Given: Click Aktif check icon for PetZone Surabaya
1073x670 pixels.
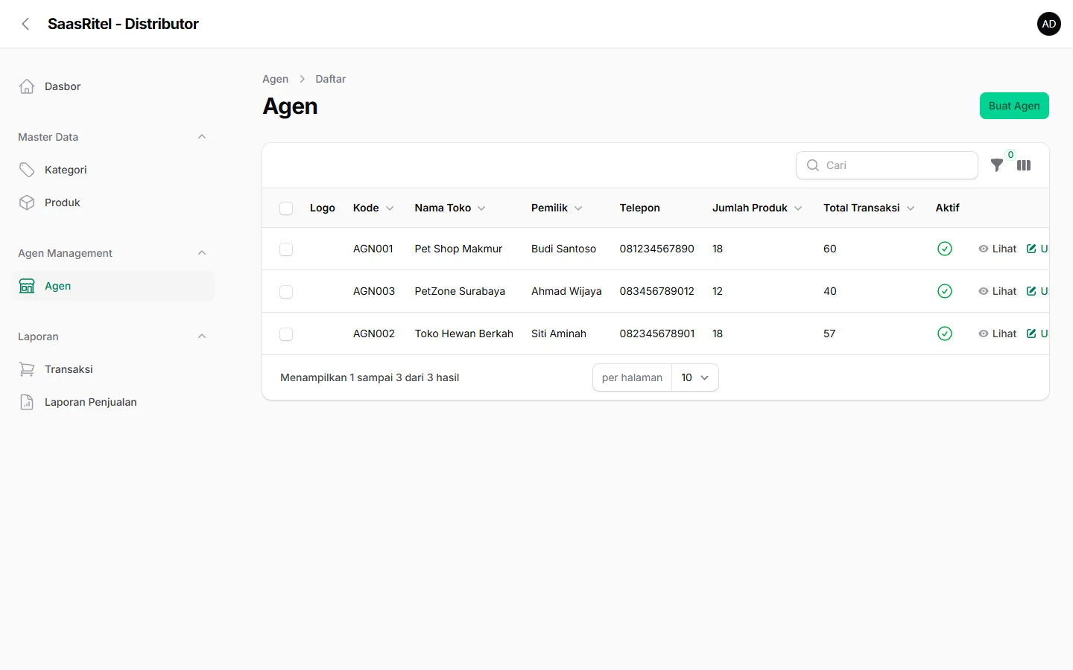Looking at the screenshot, I should [945, 291].
